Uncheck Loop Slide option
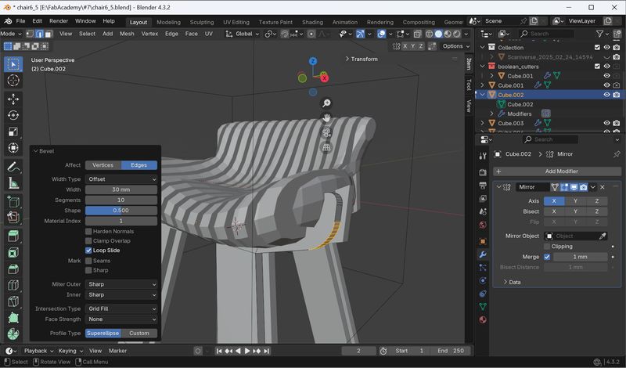This screenshot has height=368, width=626. pyautogui.click(x=88, y=251)
